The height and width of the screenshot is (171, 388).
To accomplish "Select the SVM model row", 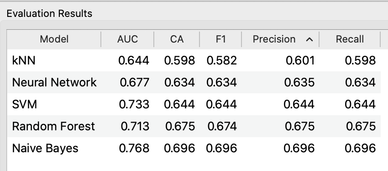I will [194, 104].
